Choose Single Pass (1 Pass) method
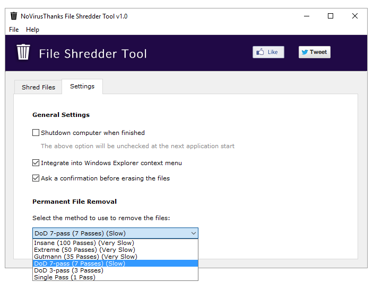The width and height of the screenshot is (382, 291). pyautogui.click(x=115, y=277)
